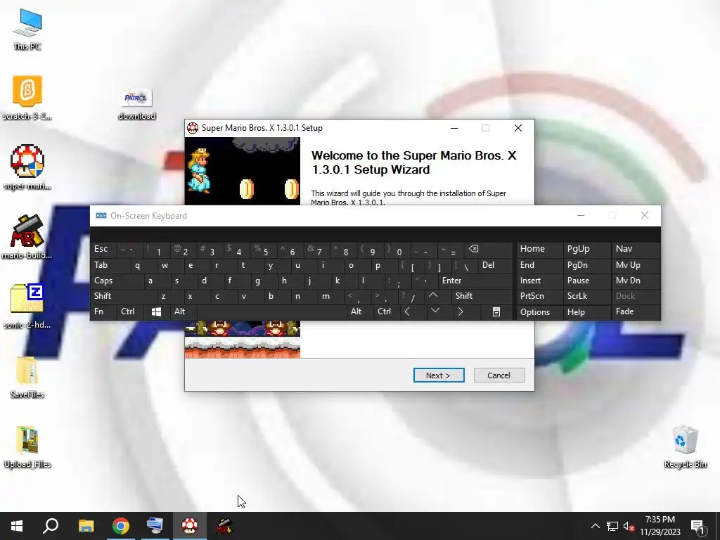Select the SaveFiles folder icon

tap(27, 377)
